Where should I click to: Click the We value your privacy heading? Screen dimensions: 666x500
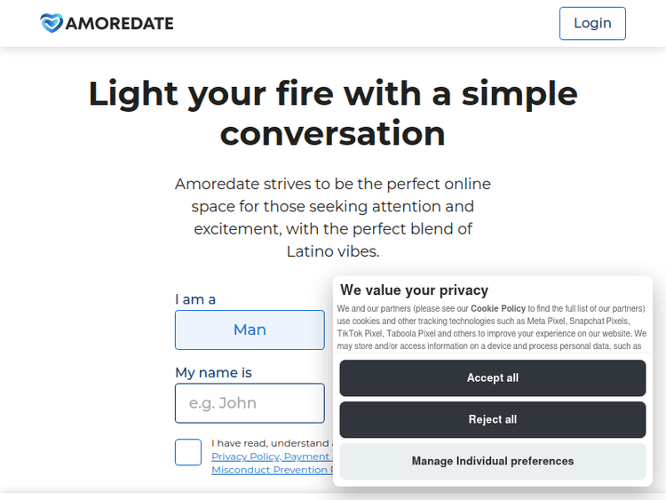pyautogui.click(x=414, y=290)
